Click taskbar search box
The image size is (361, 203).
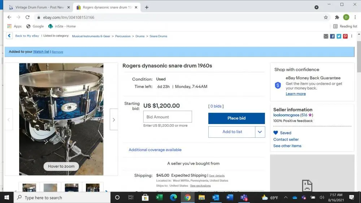(x=62, y=198)
